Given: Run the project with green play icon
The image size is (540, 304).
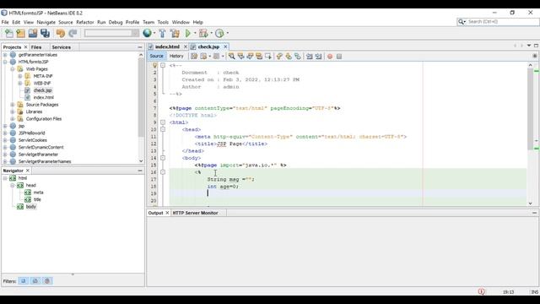Looking at the screenshot, I should click(188, 34).
